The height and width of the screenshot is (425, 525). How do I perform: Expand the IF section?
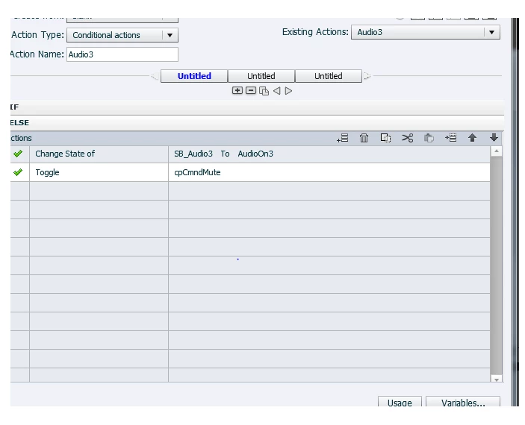(257, 107)
